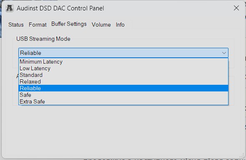Go to the Volume tab
This screenshot has height=160, width=246.
pos(101,25)
